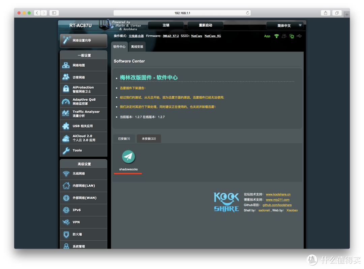Screen dimensions: 364x269
Task: Click the Adaptive QoS gauge icon
Action: (66, 102)
